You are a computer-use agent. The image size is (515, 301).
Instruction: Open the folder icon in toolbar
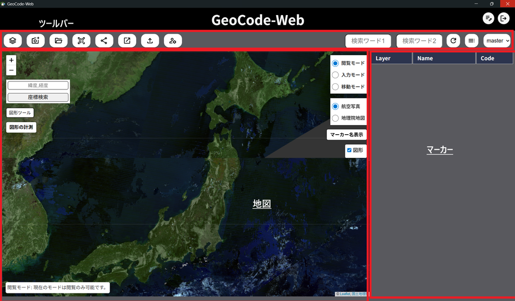(58, 41)
